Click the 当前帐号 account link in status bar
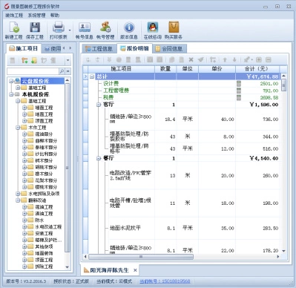The height and width of the screenshot is (288, 296). pos(165,281)
